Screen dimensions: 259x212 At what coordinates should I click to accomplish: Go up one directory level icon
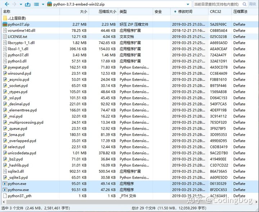point(28,4)
